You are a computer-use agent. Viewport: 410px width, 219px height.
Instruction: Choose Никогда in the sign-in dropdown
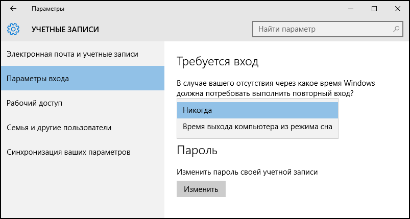pos(257,110)
